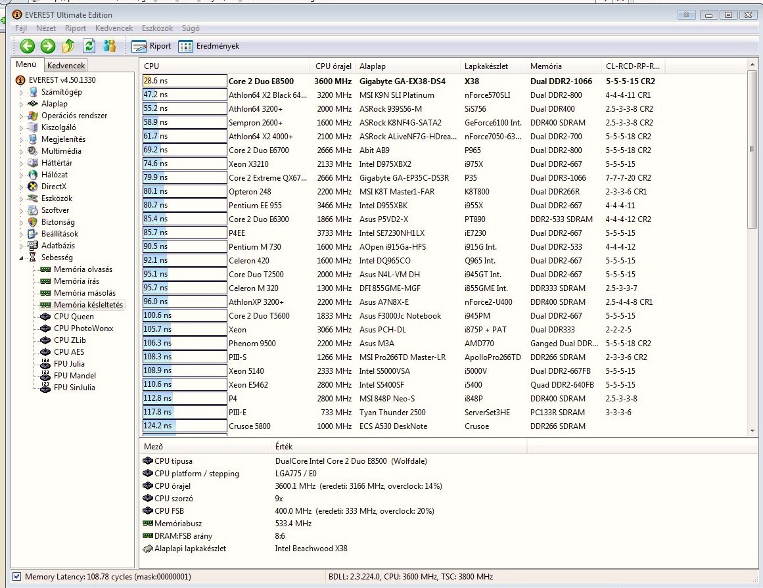This screenshot has width=763, height=588.
Task: Select the FPU SinJulia benchmark
Action: tap(74, 388)
